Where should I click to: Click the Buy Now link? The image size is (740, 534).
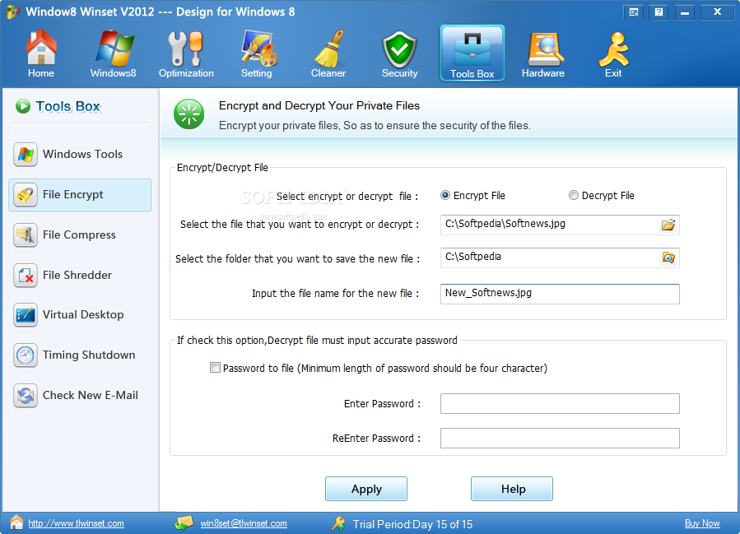pyautogui.click(x=702, y=523)
